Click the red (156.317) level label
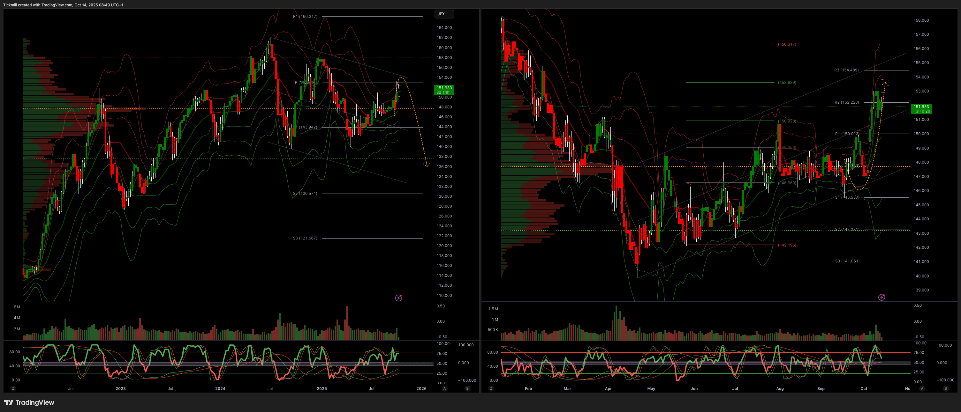This screenshot has width=961, height=412. [x=787, y=44]
